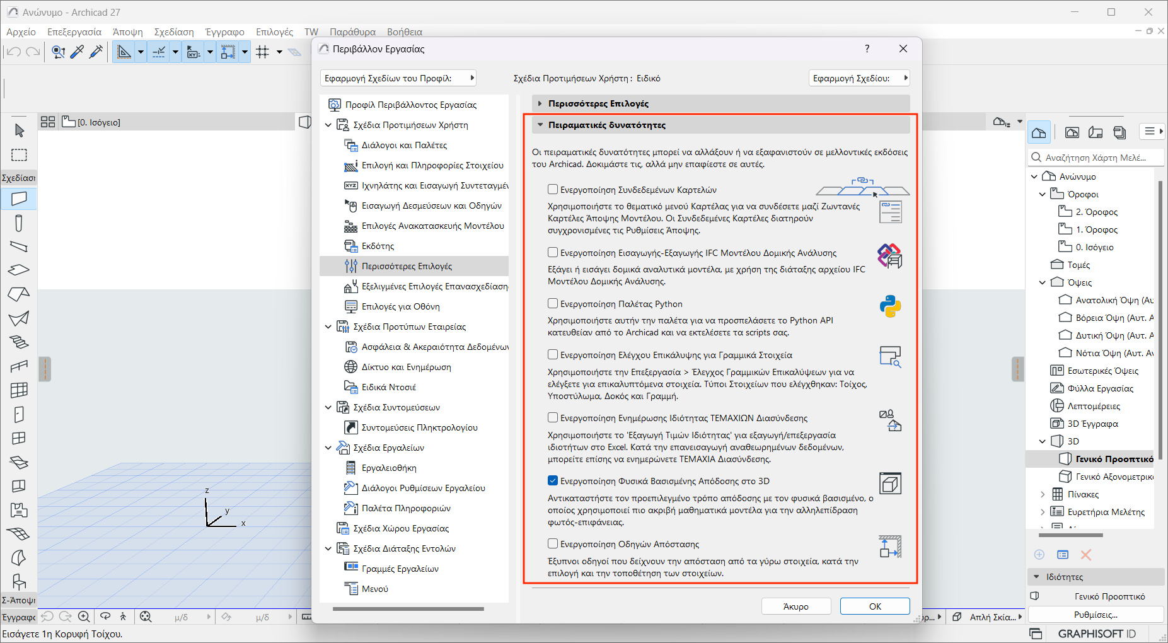Collapse the Σχέδια Προτιμήσεων Χρήστη tree node

[328, 125]
